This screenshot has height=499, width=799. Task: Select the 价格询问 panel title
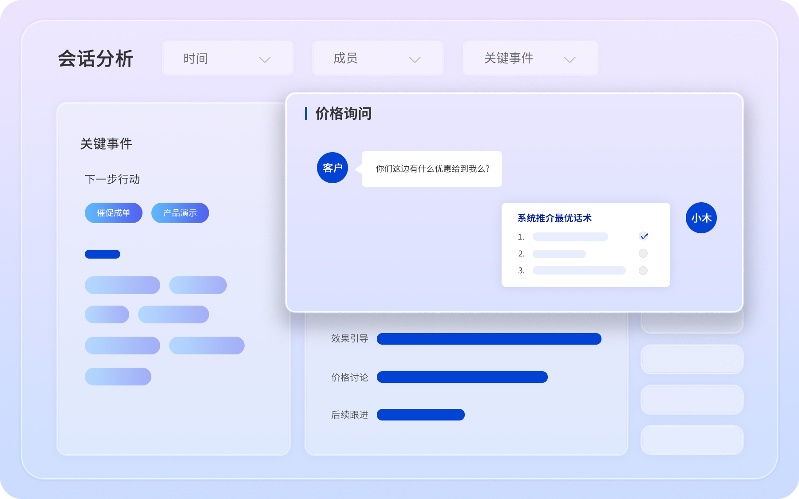pyautogui.click(x=344, y=114)
